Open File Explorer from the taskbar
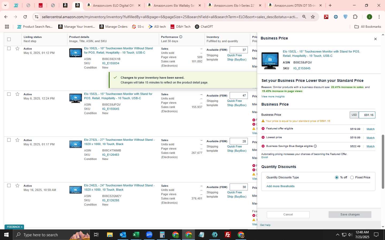 [110, 235]
